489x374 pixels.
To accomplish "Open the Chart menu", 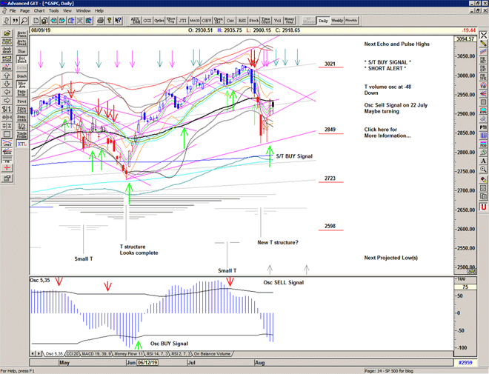I will click(x=39, y=10).
